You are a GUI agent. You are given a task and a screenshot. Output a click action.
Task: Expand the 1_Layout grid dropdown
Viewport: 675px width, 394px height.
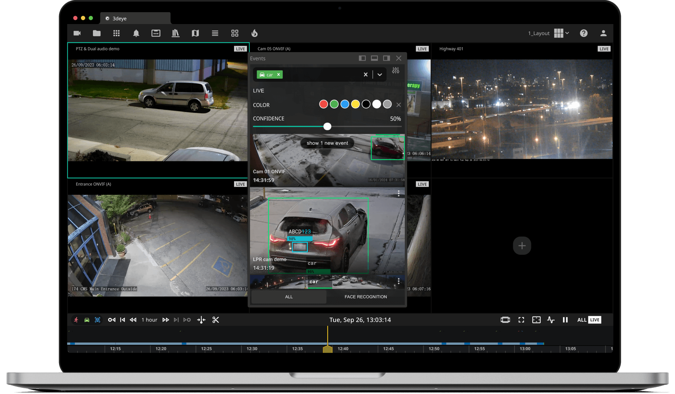point(562,33)
